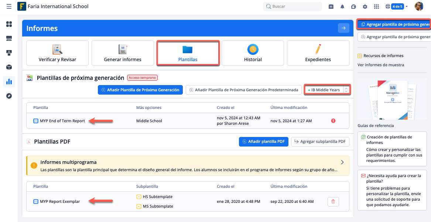Click the notifications bell icon
The height and width of the screenshot is (222, 431).
(x=342, y=7)
